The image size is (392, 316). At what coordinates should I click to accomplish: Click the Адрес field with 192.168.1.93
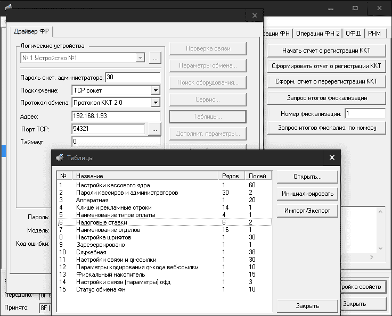coord(116,116)
